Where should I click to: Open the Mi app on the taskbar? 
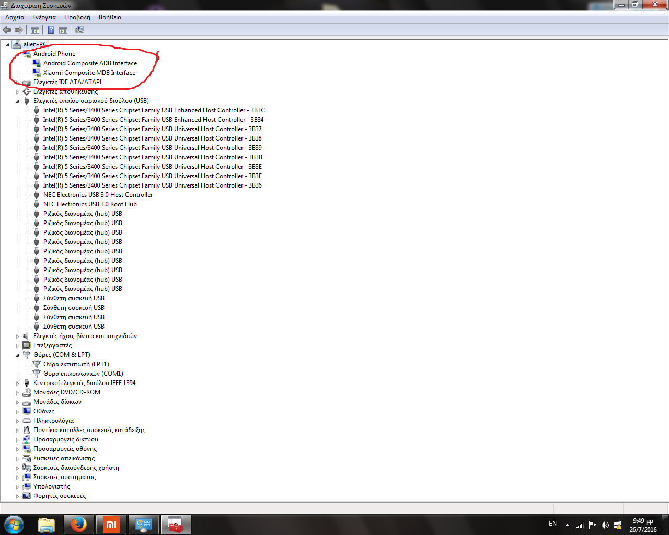111,525
